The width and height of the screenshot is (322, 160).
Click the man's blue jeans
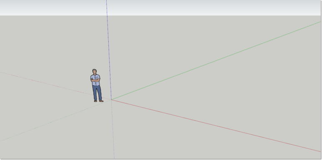[97, 93]
